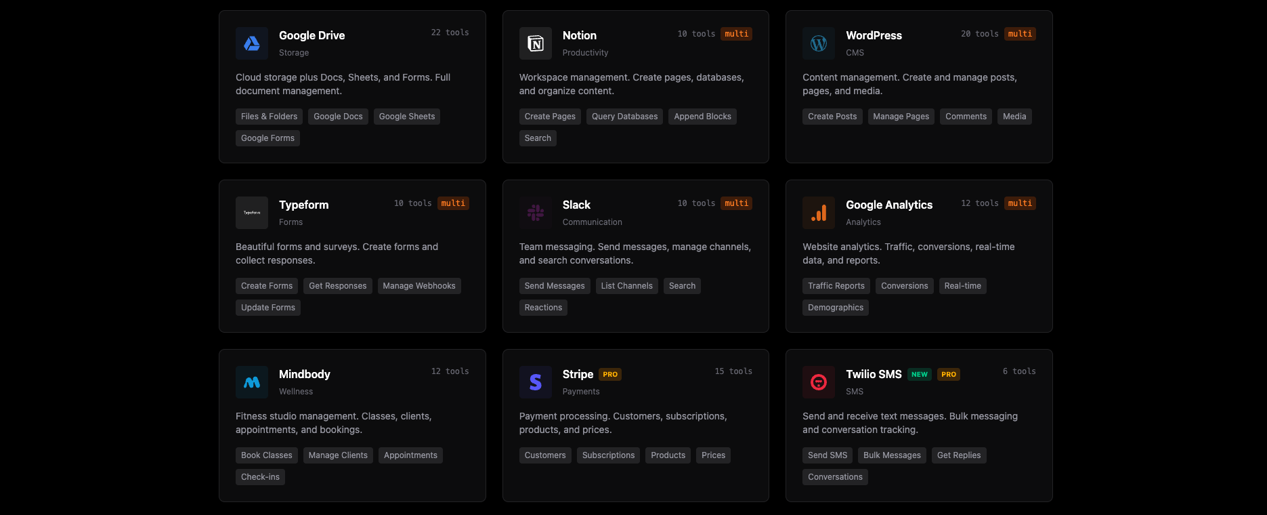This screenshot has width=1267, height=515.
Task: Click the PRO badge next to Stripe
Action: 610,375
